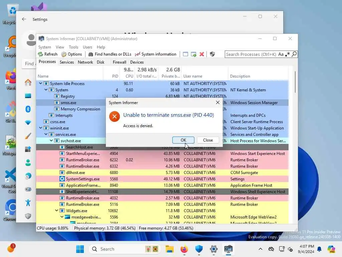The image size is (342, 257).
Task: Close the System Informer dialog with X
Action: pos(217,102)
